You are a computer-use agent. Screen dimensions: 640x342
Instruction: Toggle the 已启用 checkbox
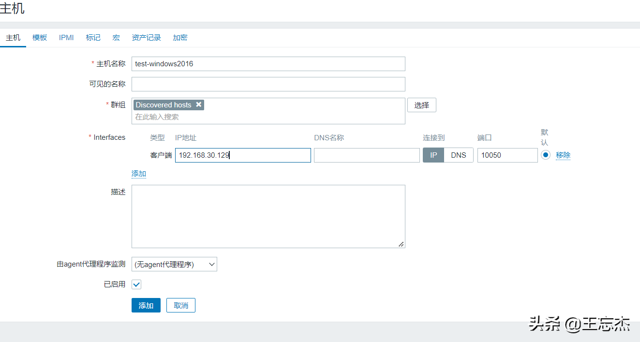point(136,284)
